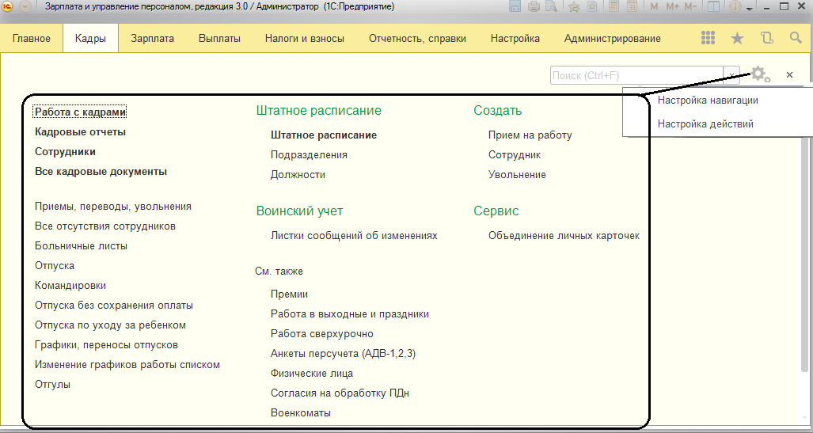
Task: Expand main menu arrow beside 1C logo
Action: click(x=25, y=7)
